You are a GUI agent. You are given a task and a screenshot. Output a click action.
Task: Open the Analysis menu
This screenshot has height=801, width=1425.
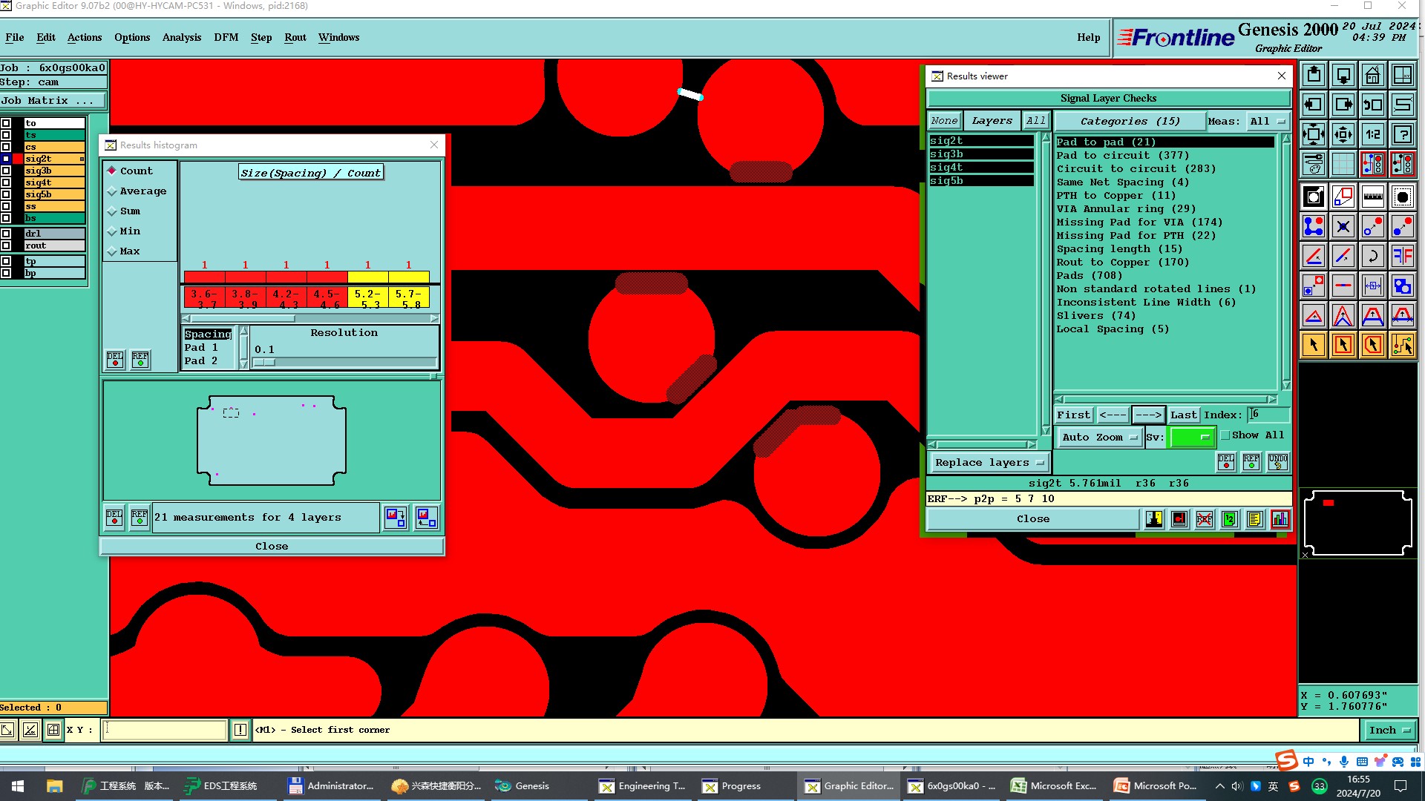181,37
